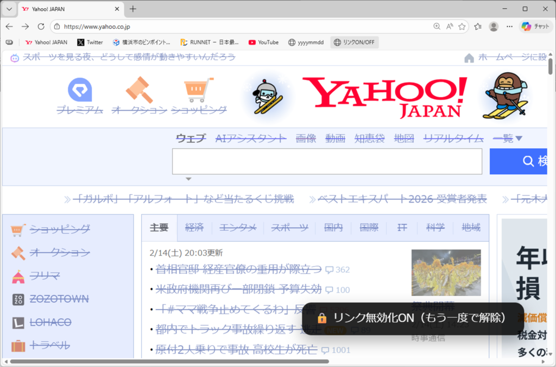Expand the 一覧 dropdown in the search tabs
The image size is (556, 367).
[x=507, y=138]
